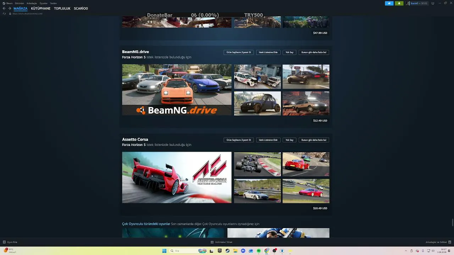Click the BeamNG.drive $12.49 USD price
This screenshot has width=454, height=255.
(320, 121)
